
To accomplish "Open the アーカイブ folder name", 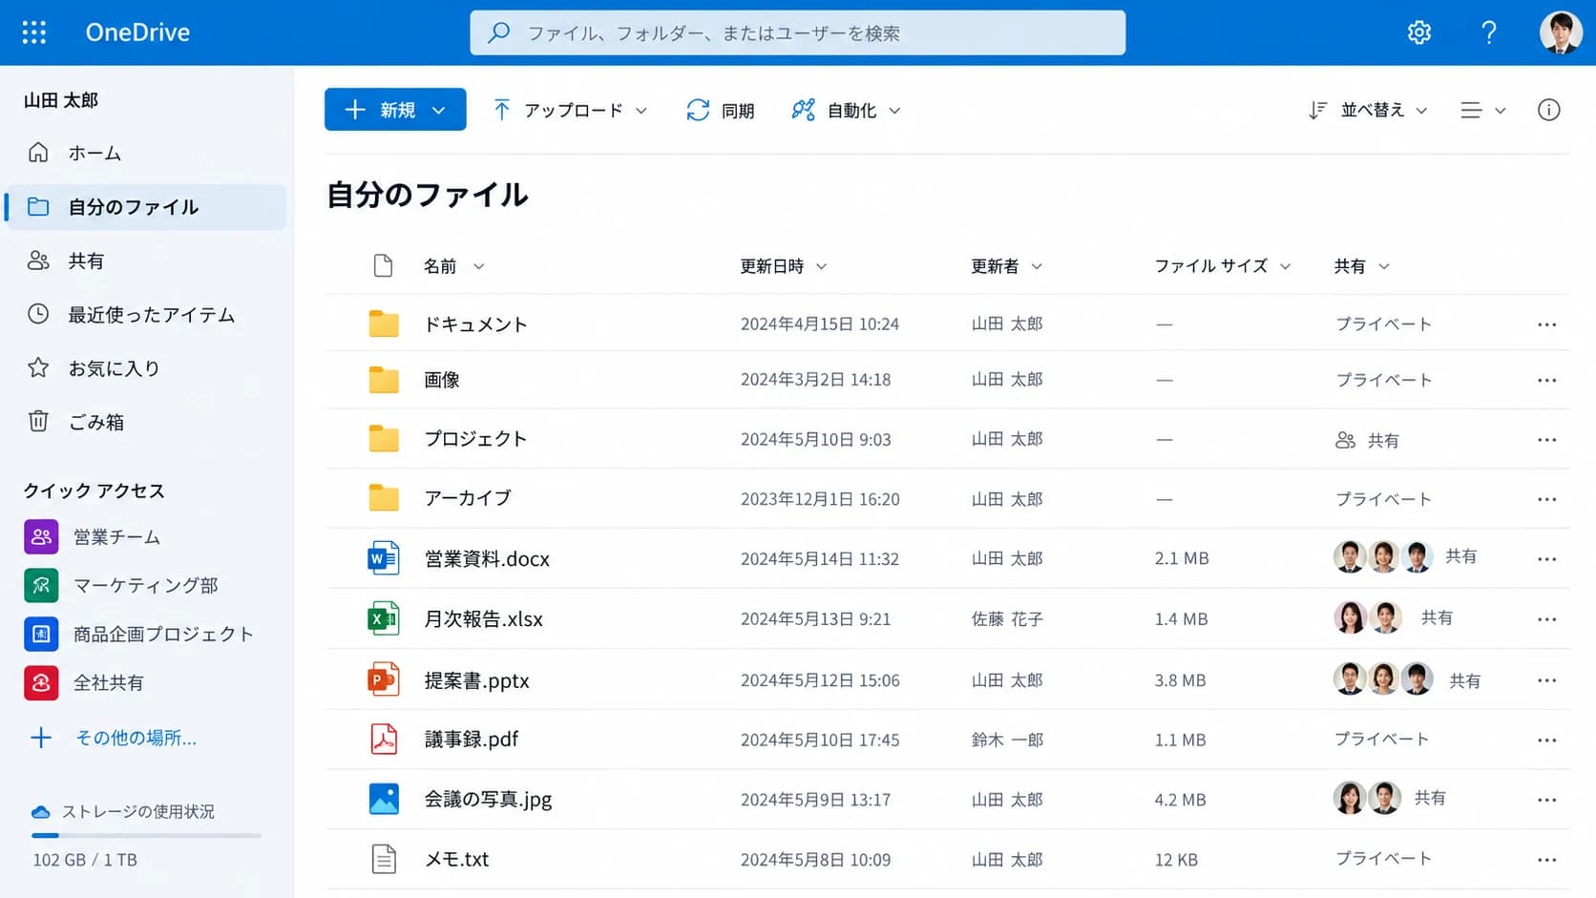I will point(468,498).
